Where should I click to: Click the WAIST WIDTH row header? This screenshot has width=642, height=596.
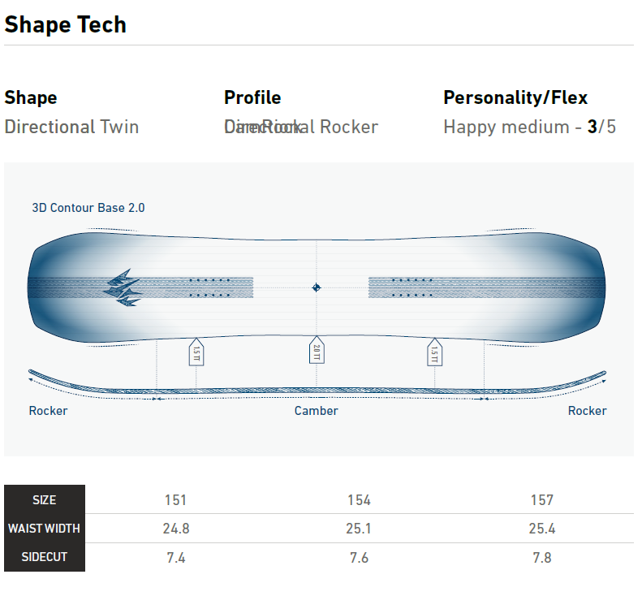point(45,529)
